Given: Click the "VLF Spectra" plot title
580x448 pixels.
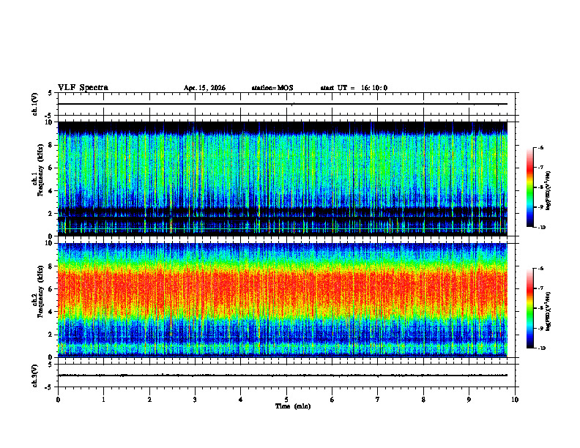Looking at the screenshot, I should 83,88.
